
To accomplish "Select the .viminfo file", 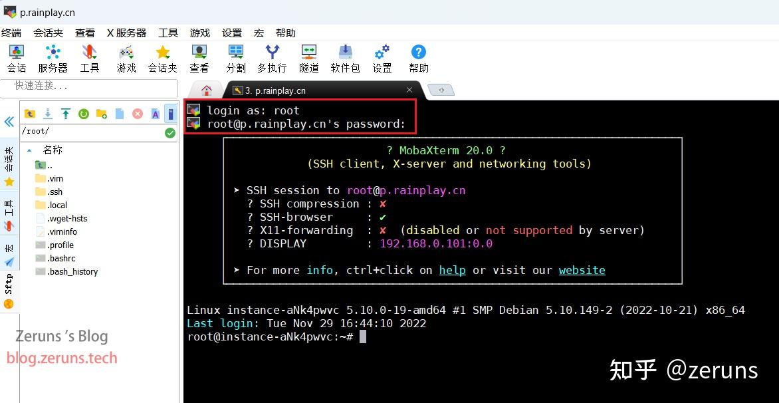I will point(56,231).
